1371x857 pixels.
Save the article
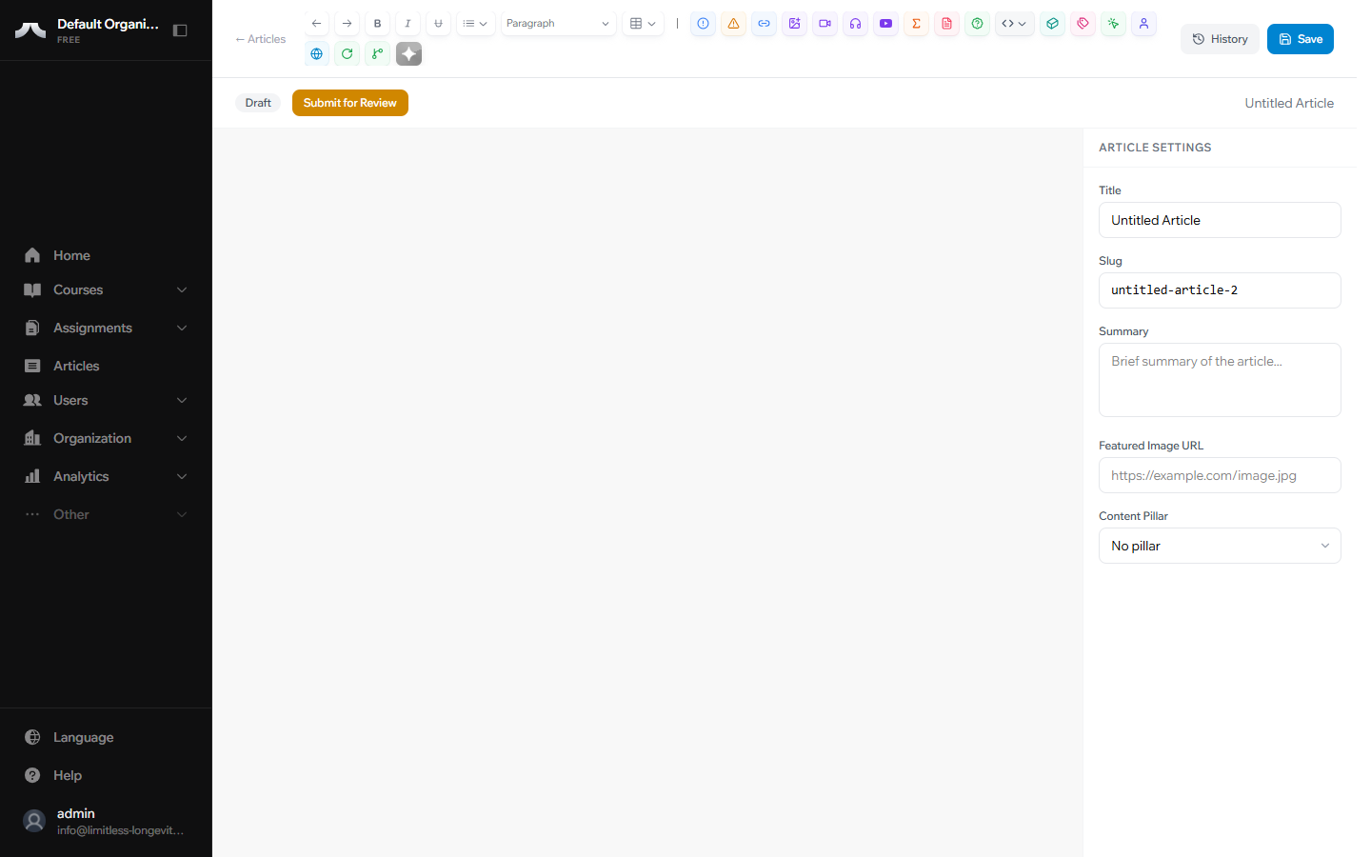pos(1300,39)
